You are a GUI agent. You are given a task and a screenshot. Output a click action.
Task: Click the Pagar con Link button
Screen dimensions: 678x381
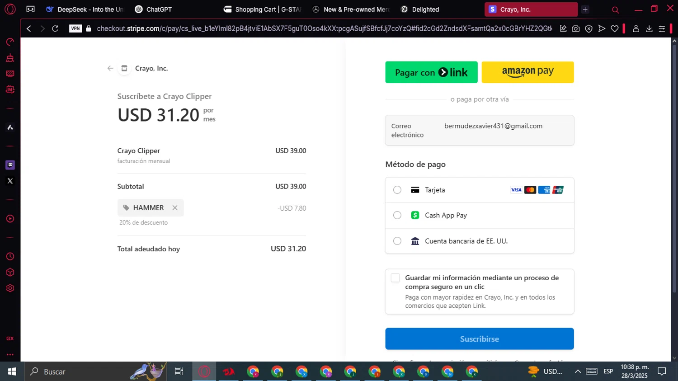(x=431, y=72)
